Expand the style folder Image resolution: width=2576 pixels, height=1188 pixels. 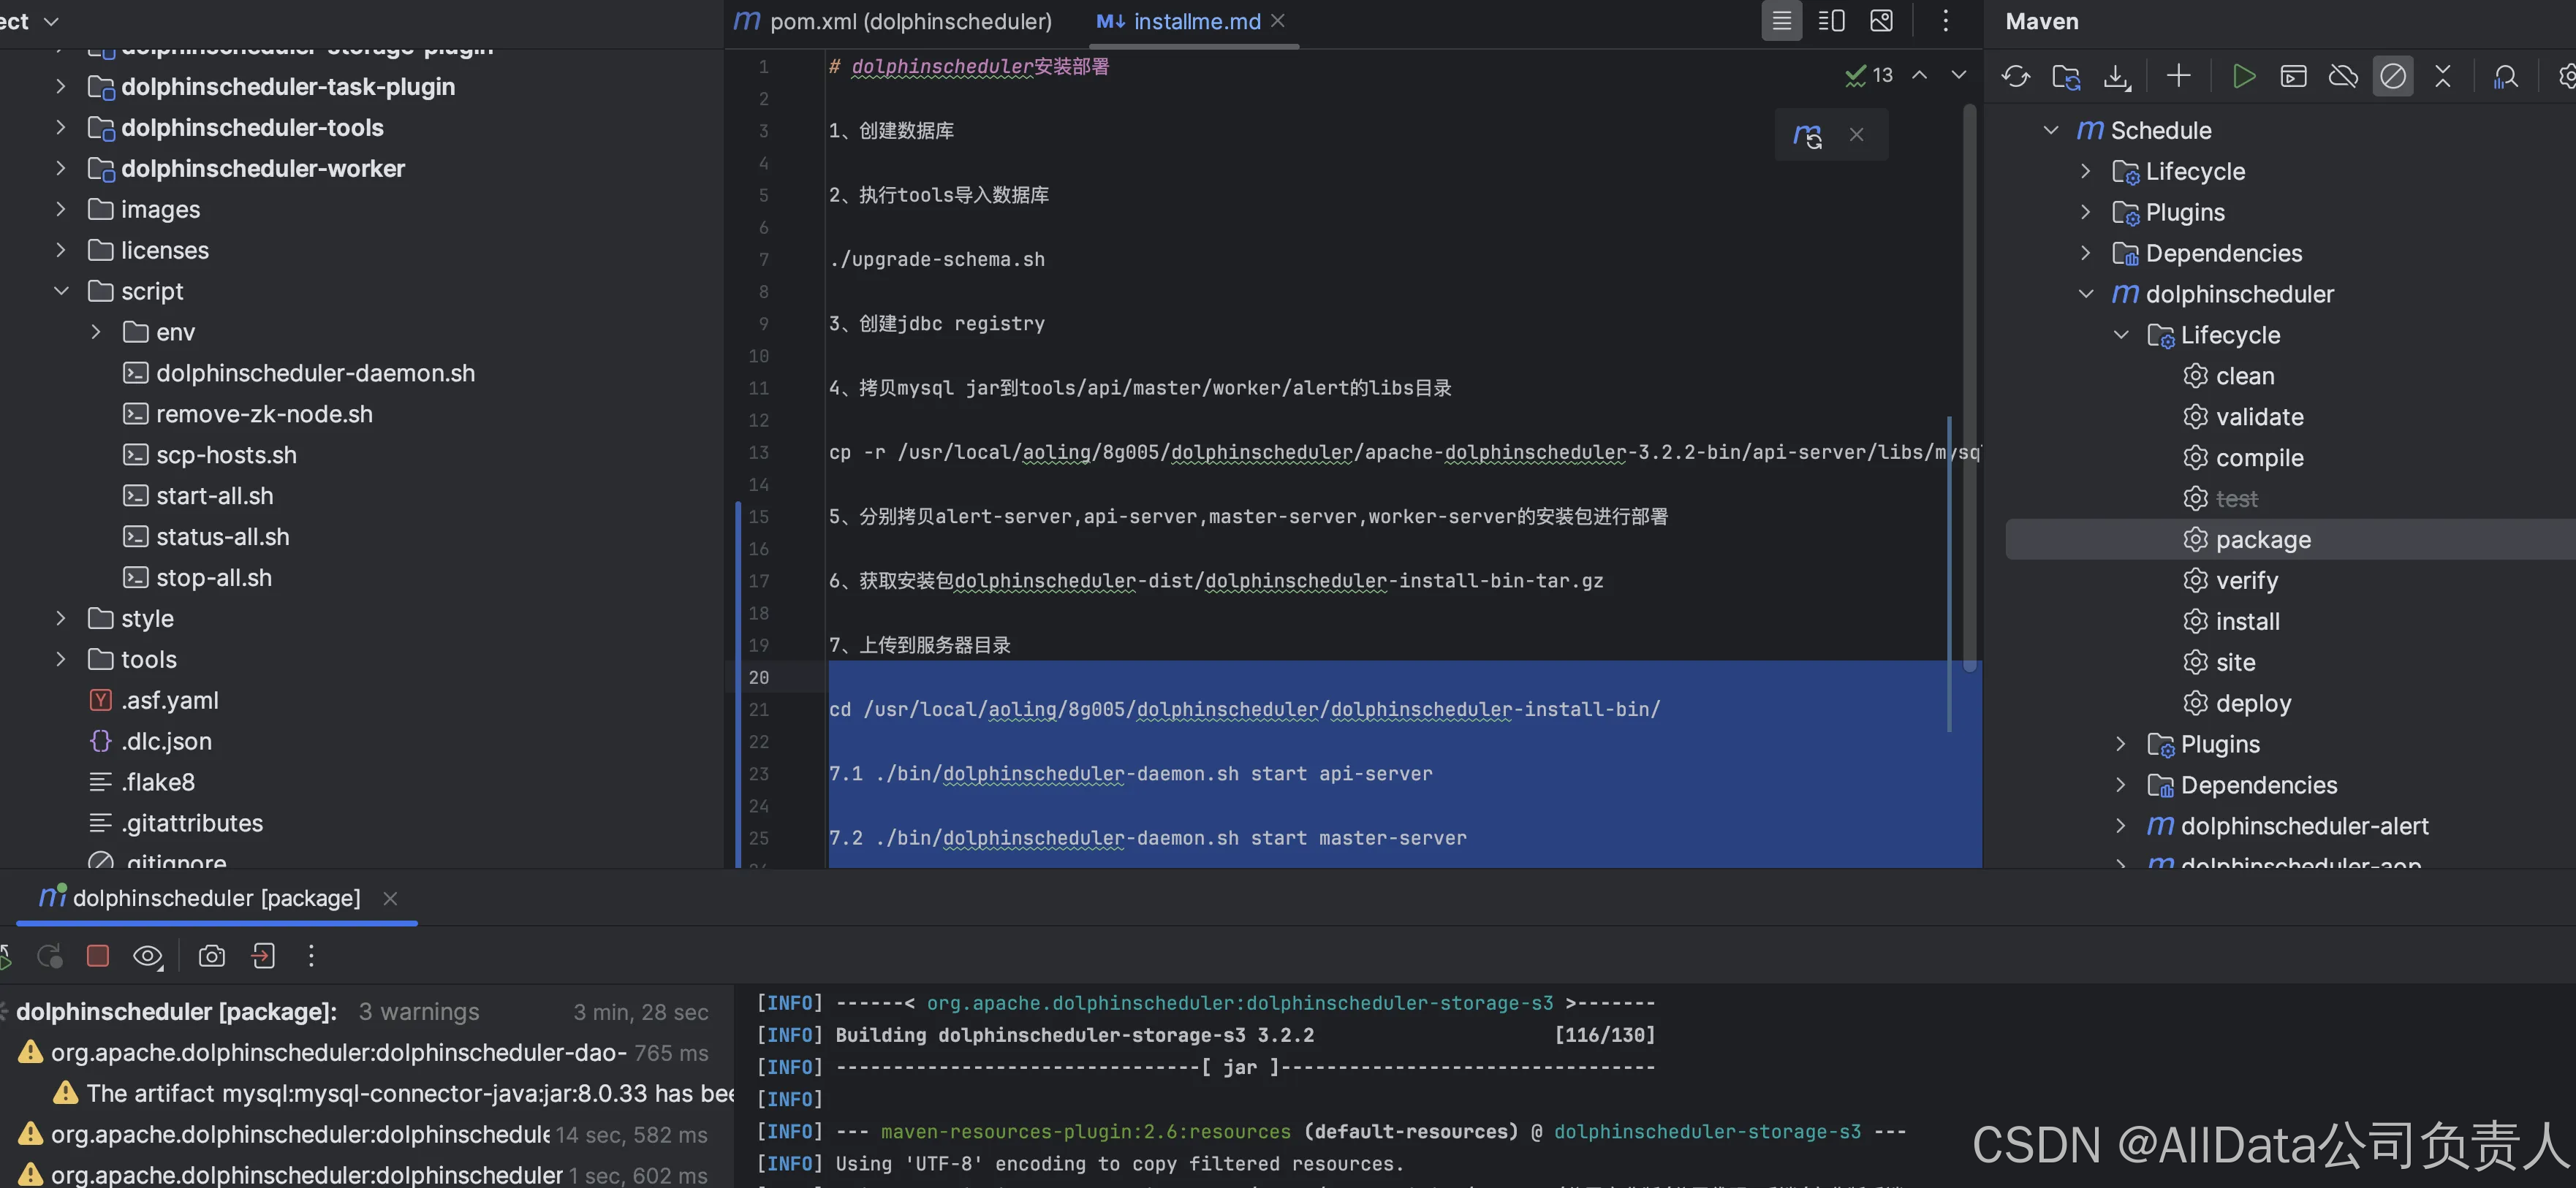[x=61, y=620]
